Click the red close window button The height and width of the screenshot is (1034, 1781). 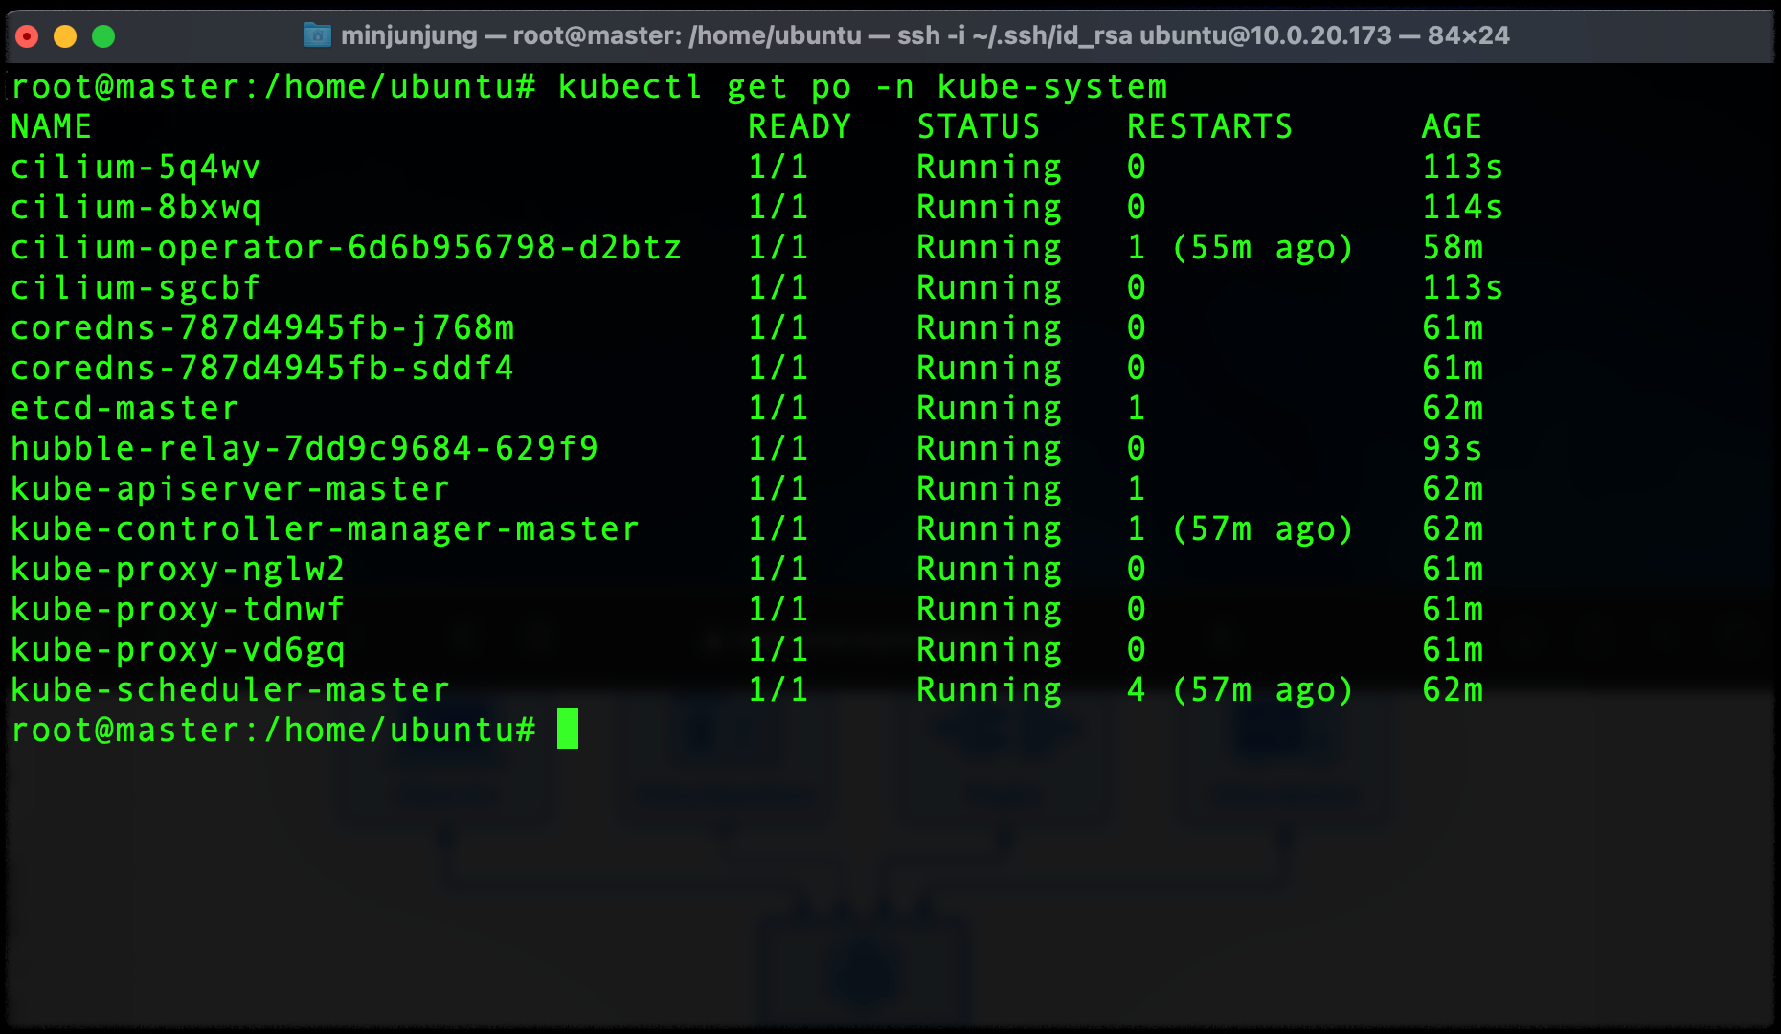tap(27, 36)
